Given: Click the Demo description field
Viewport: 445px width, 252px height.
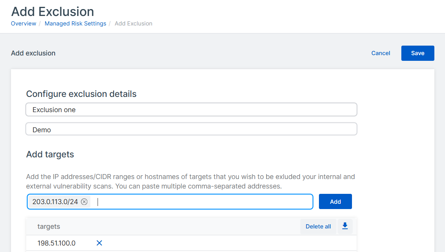Looking at the screenshot, I should point(191,129).
